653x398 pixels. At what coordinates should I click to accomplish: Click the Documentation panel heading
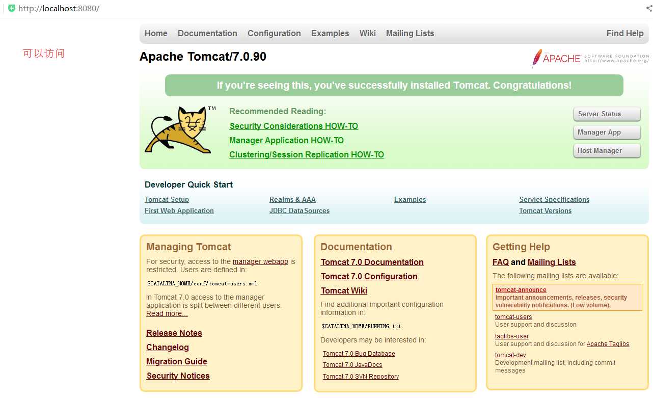pyautogui.click(x=356, y=247)
